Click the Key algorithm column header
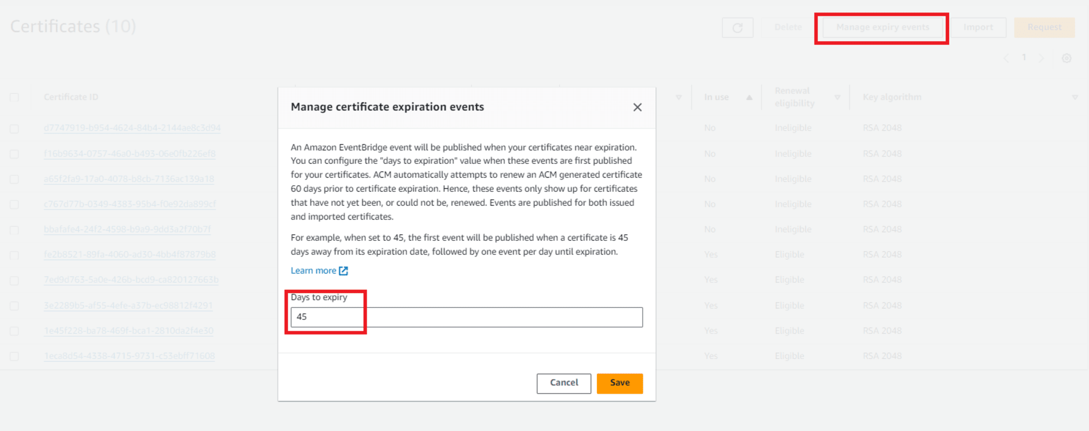The height and width of the screenshot is (431, 1089). [892, 97]
